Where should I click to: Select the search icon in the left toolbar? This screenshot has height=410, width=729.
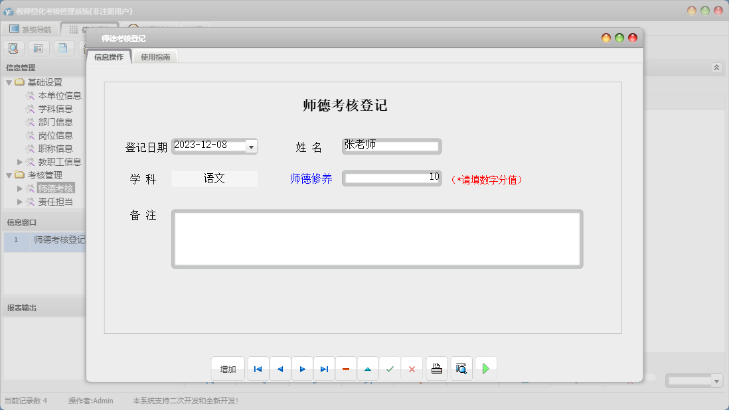click(x=13, y=48)
